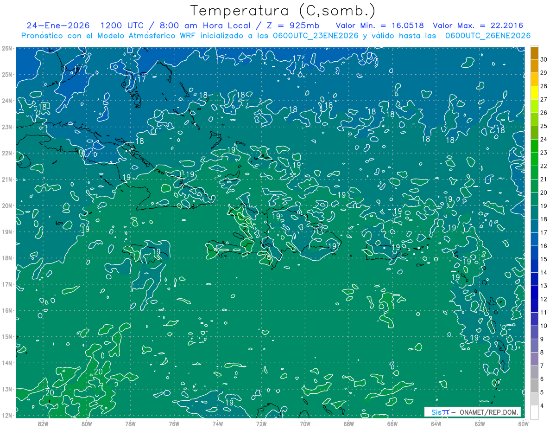Click the valid-until time '0600UTC_26ENE2026'
This screenshot has height=430, width=556.
[x=487, y=36]
